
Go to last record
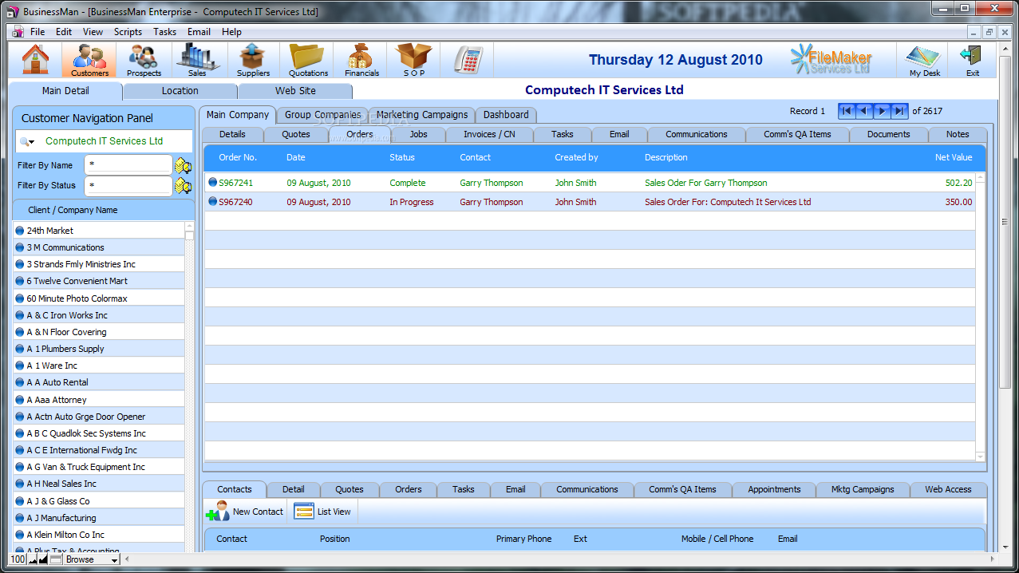(x=899, y=111)
